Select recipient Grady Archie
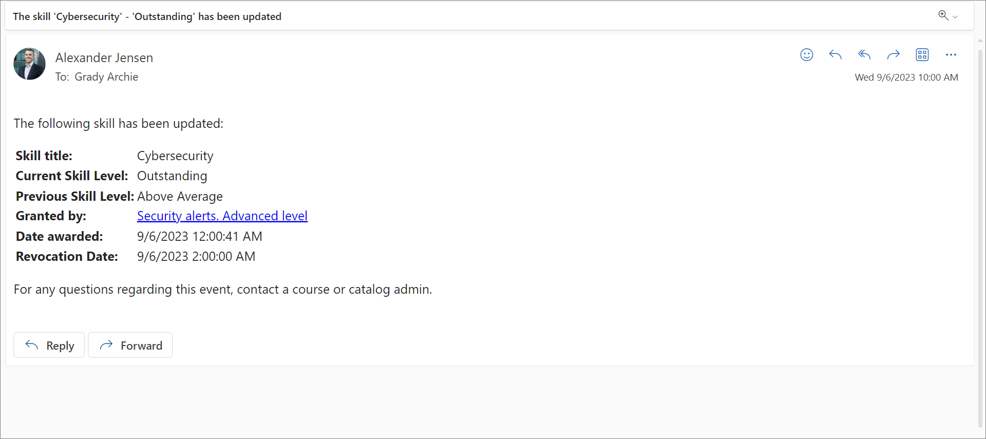 [106, 77]
